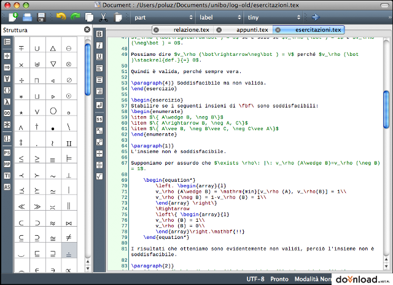This screenshot has width=393, height=285.
Task: Click the Pronto status bar entry
Action: point(279,279)
